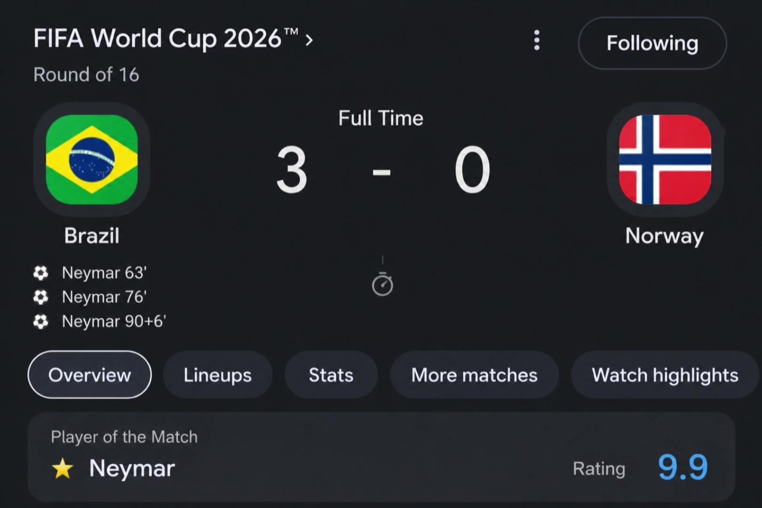Click the 9.9 rating value

pos(683,467)
